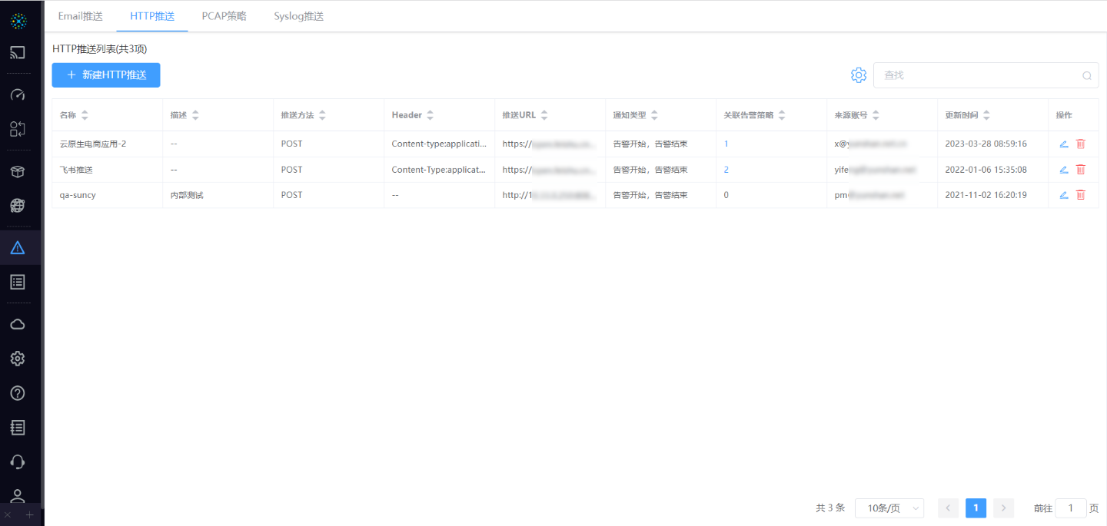Switch to the Email推送 tab

[80, 16]
